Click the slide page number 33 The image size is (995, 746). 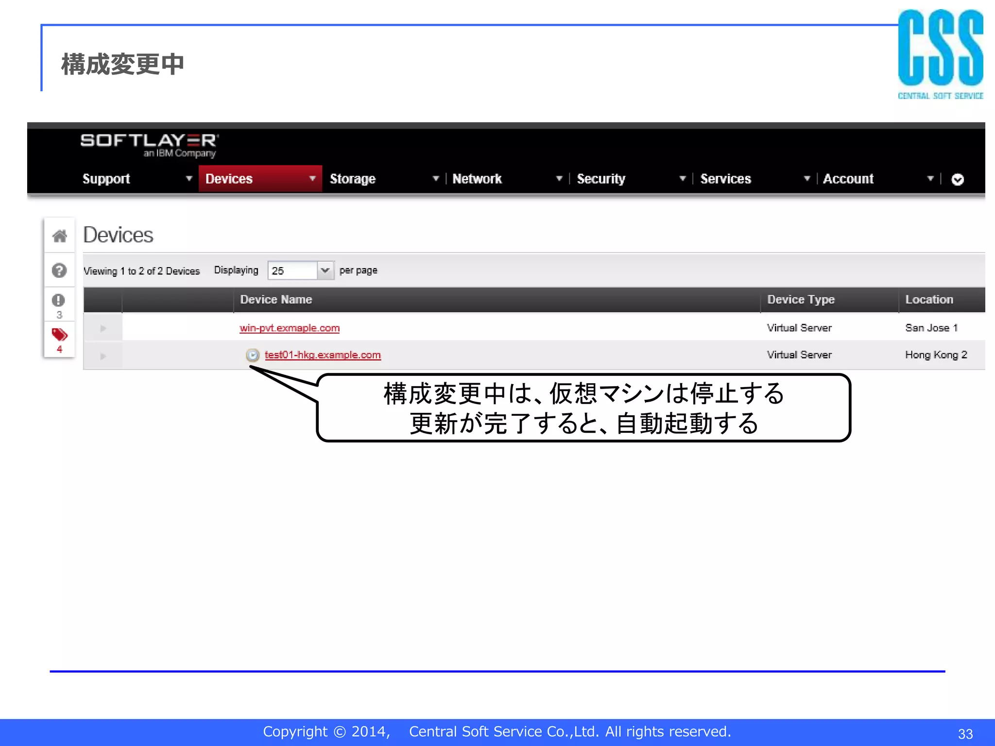coord(965,733)
